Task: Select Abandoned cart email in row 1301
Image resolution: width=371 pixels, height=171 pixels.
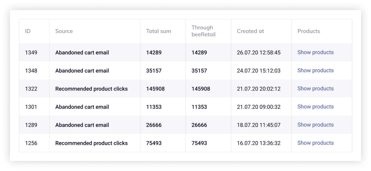Action: click(82, 107)
